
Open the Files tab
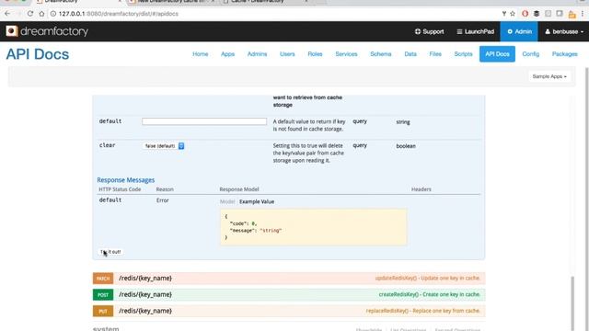point(435,54)
